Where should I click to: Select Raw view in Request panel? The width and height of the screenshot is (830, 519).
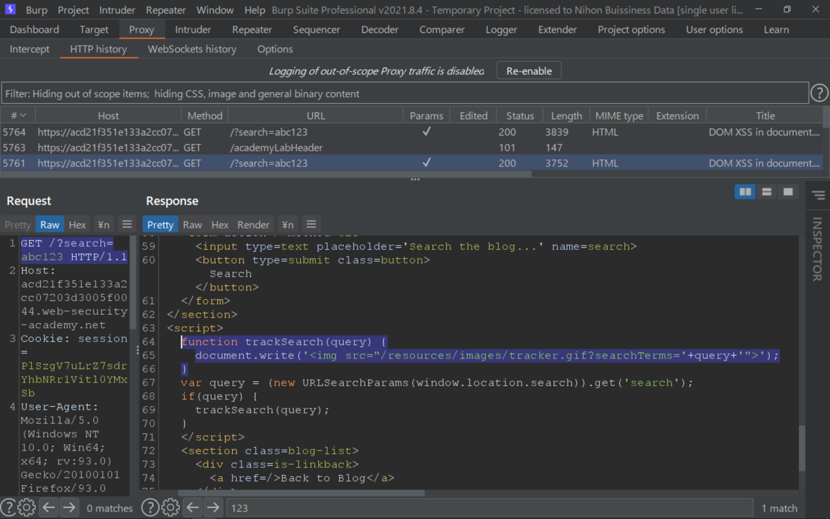click(x=50, y=224)
